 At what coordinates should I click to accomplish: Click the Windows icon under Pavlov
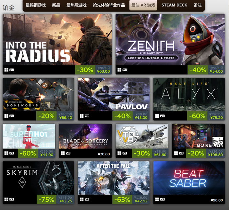pos(82,116)
